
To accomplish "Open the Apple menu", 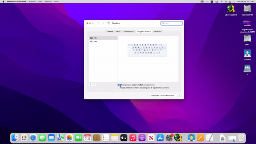I will 3,1.
